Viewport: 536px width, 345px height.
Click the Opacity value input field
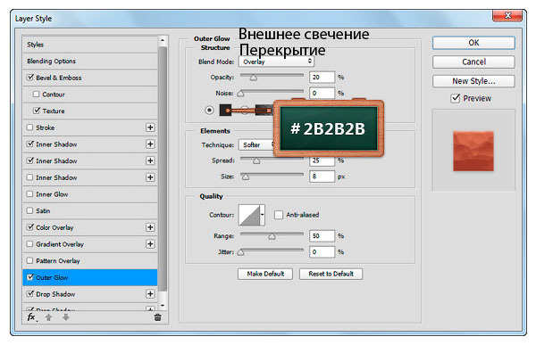[x=322, y=78]
